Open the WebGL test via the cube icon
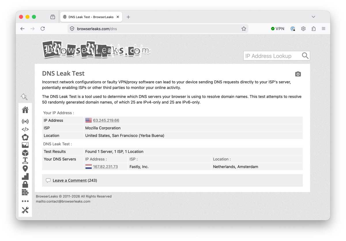The width and height of the screenshot is (346, 241). (25, 153)
